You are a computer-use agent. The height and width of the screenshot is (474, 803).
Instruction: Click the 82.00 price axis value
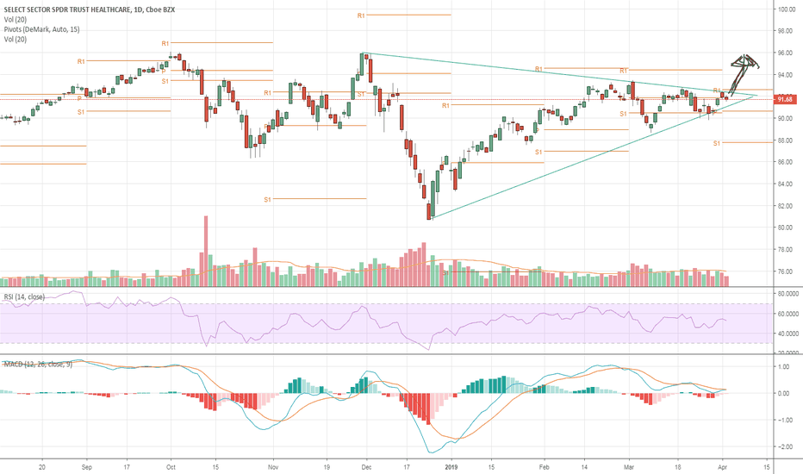point(785,205)
